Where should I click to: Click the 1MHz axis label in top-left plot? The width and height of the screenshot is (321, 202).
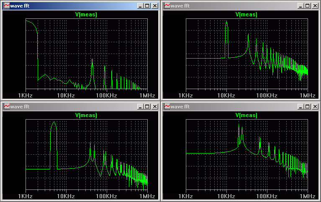coord(147,96)
